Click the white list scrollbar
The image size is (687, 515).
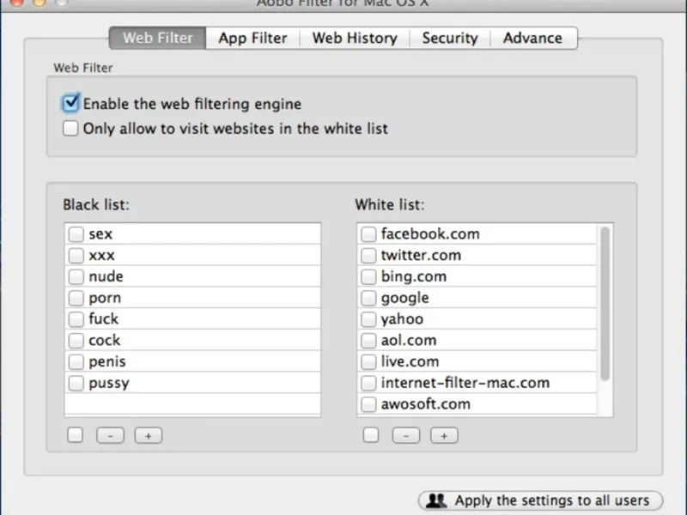(x=605, y=304)
